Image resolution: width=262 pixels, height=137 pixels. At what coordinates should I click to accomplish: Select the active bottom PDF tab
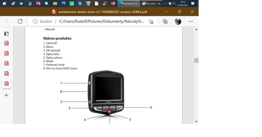6,84
